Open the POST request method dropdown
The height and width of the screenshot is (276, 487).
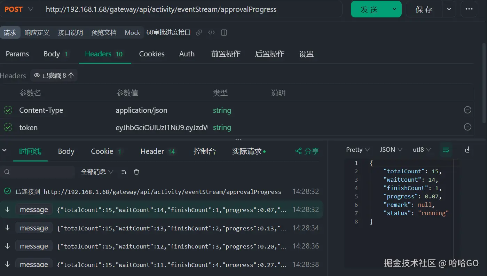(19, 9)
